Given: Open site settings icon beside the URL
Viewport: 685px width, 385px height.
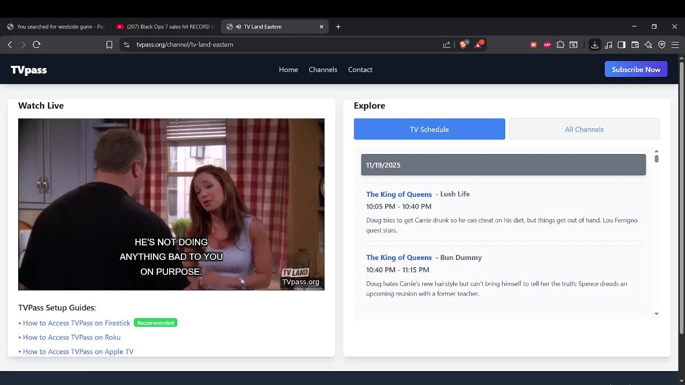Looking at the screenshot, I should point(126,45).
